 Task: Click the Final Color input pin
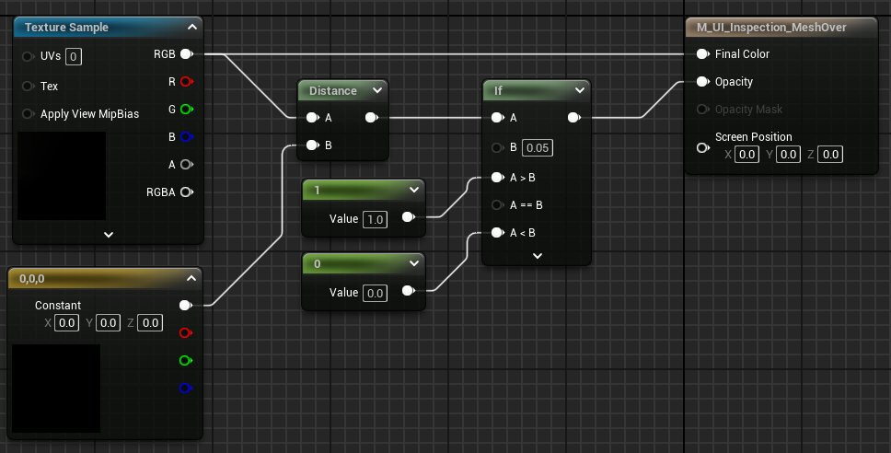coord(703,54)
